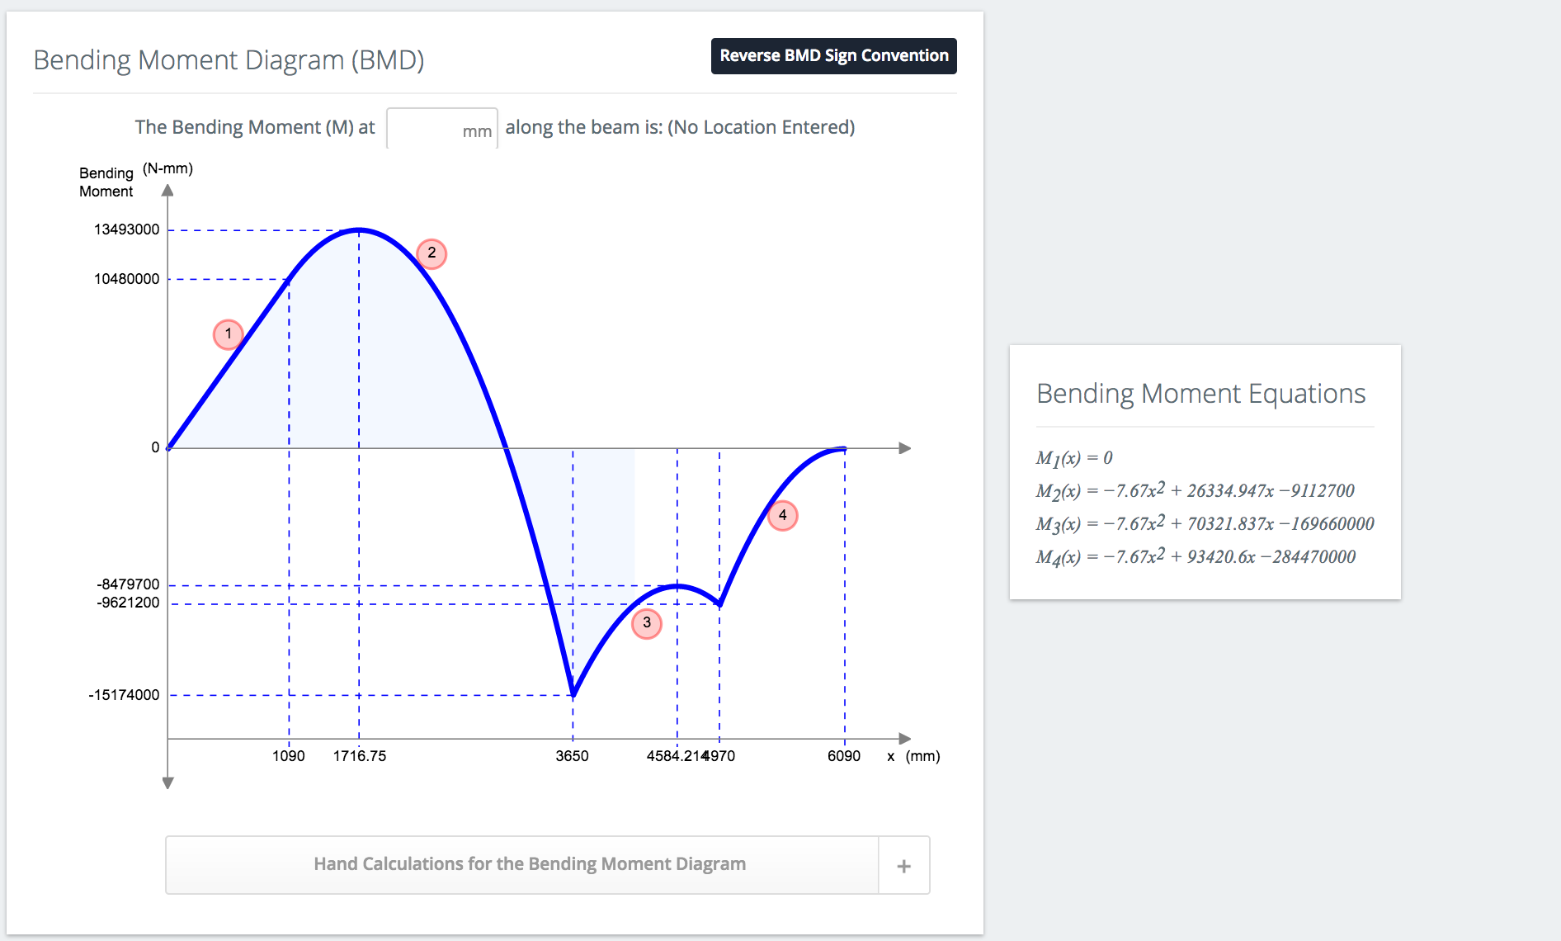Click the plus icon beside Hand Calculations
The width and height of the screenshot is (1561, 941).
[x=903, y=866]
